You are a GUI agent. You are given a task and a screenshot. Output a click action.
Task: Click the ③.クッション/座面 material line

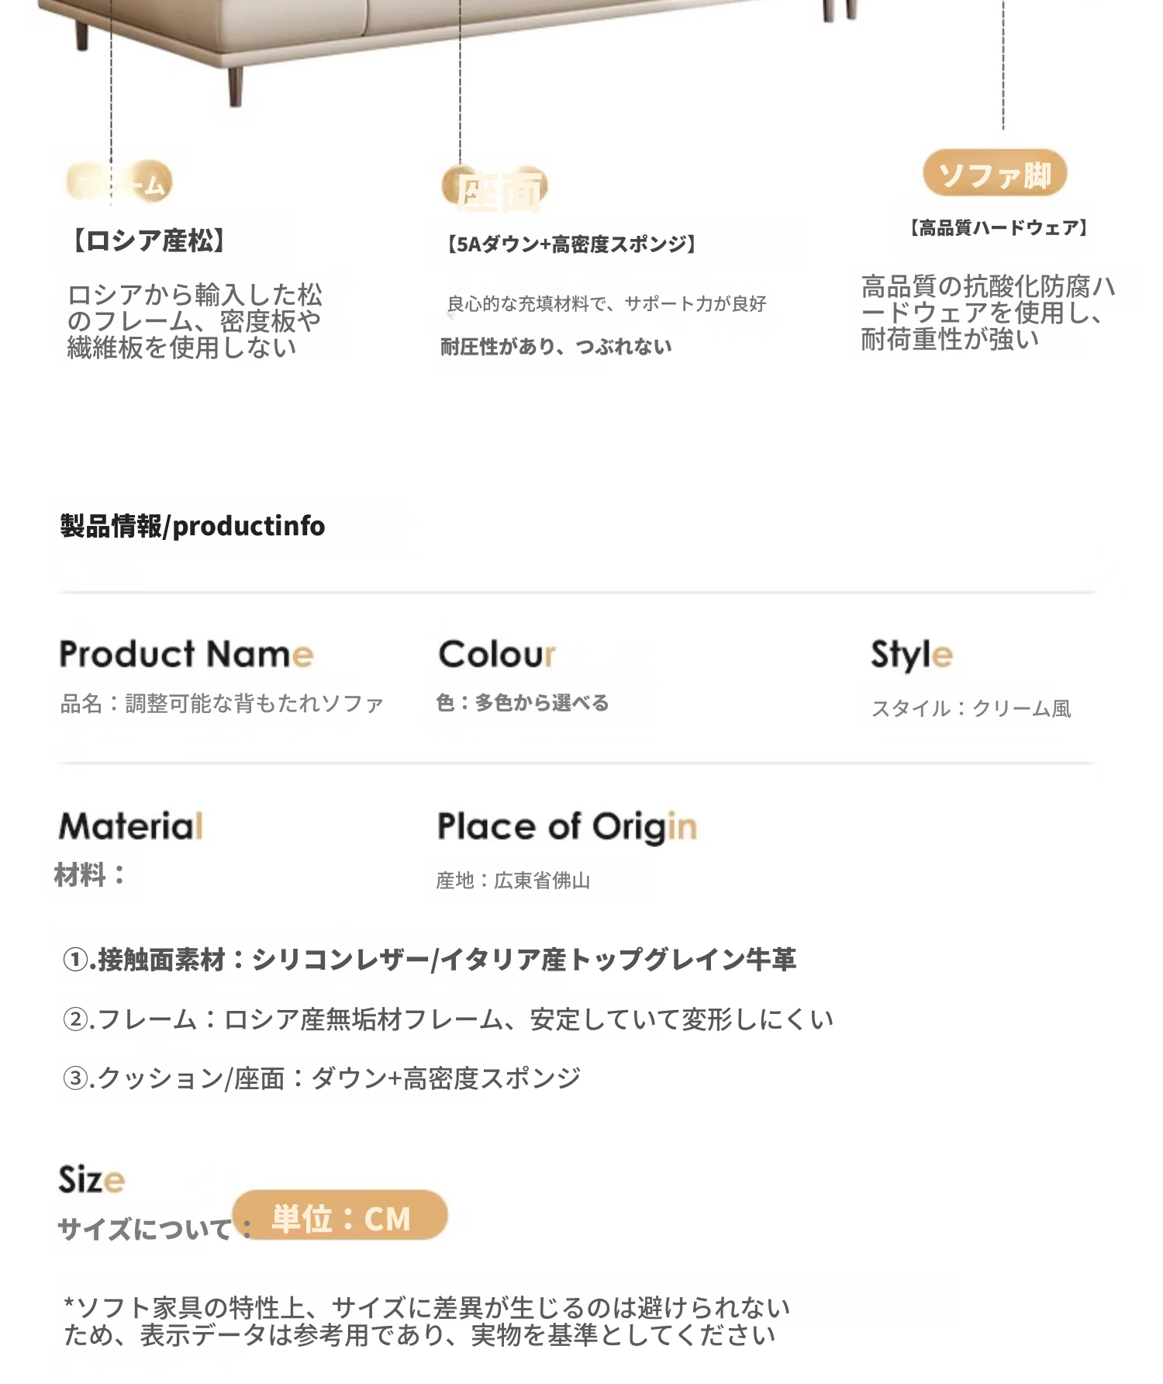(322, 1078)
